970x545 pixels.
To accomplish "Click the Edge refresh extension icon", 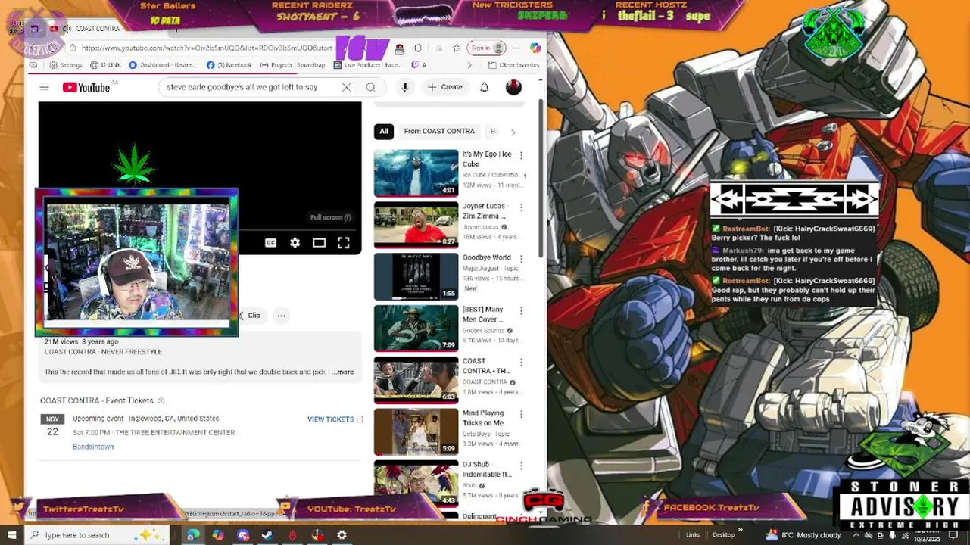I will pos(417,48).
